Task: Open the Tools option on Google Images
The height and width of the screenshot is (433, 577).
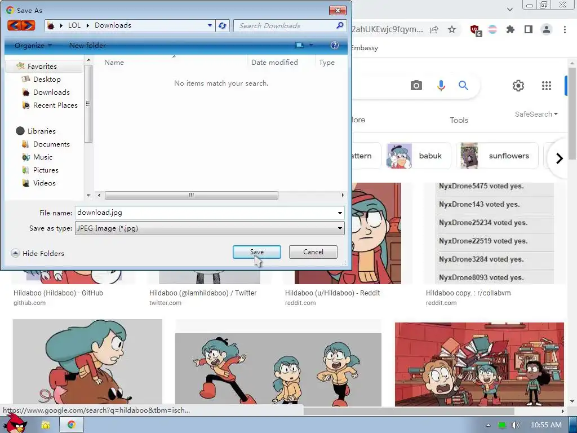Action: click(459, 121)
